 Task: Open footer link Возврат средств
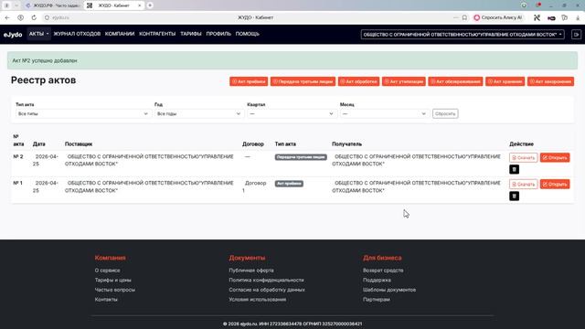[x=383, y=271]
